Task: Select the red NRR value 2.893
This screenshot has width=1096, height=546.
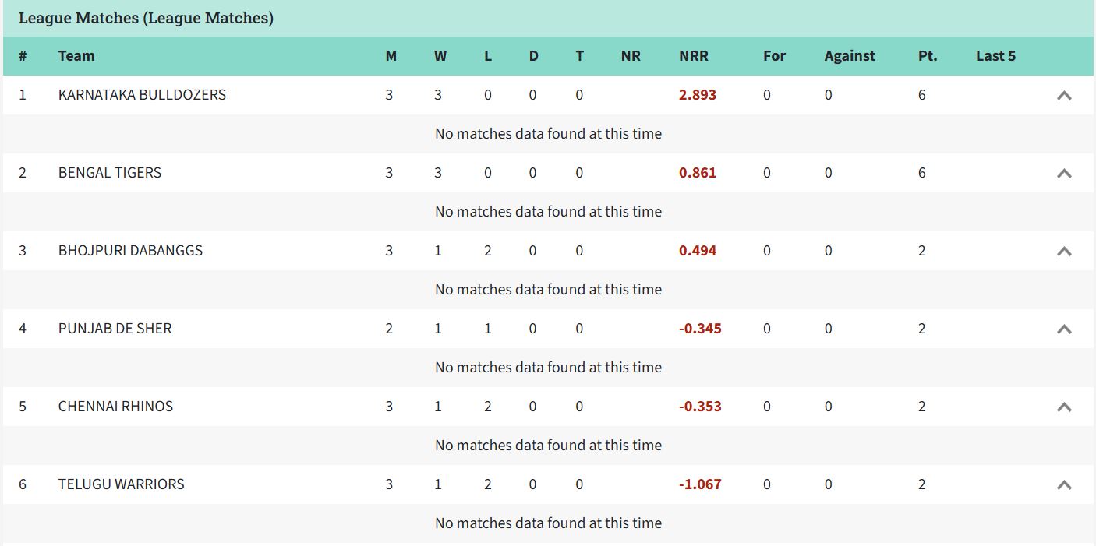Action: point(697,95)
